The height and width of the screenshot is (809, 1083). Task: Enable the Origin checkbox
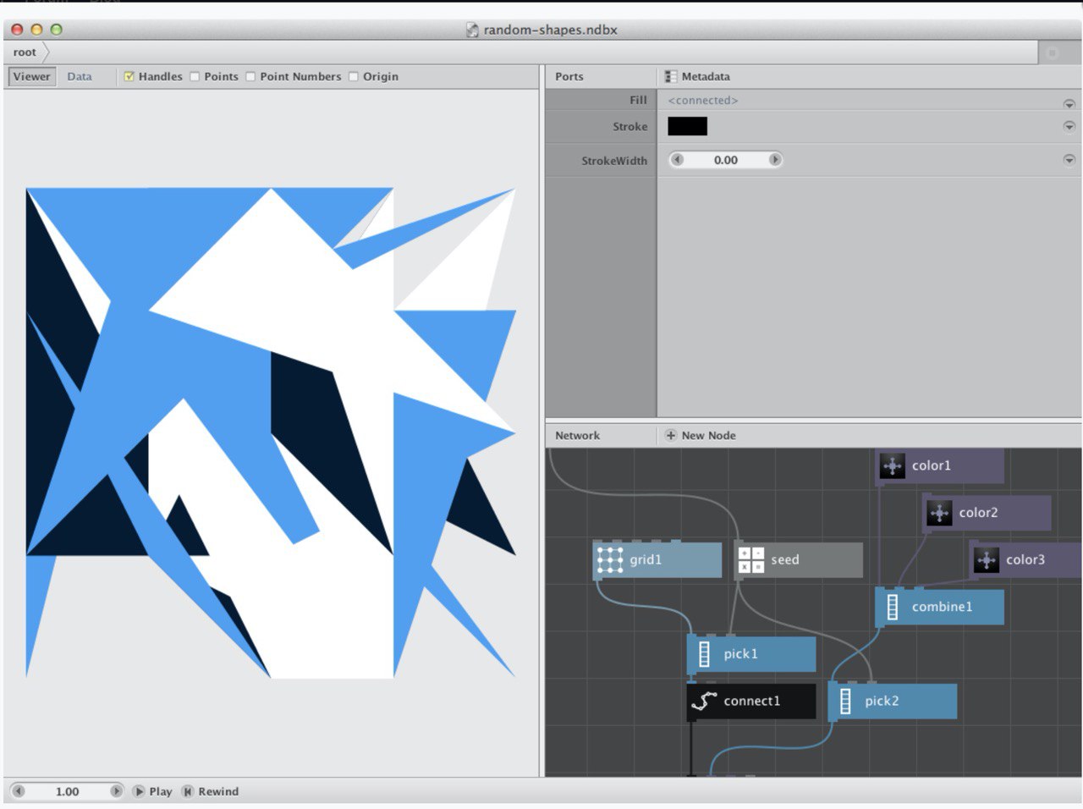pos(354,76)
